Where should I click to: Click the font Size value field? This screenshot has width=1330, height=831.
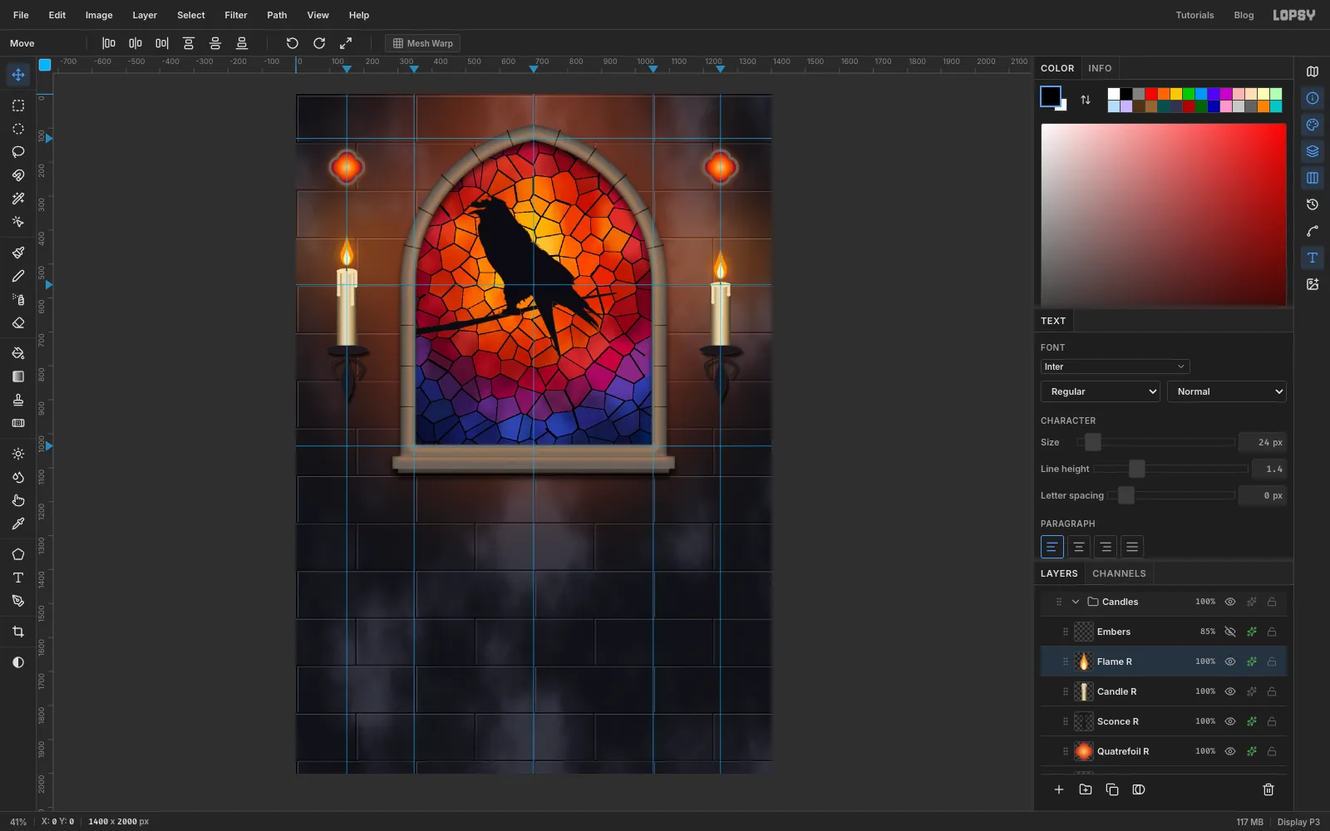click(x=1263, y=442)
